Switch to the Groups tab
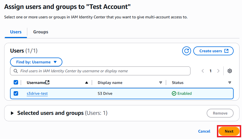Viewport: 242px width, 139px height. [x=41, y=32]
